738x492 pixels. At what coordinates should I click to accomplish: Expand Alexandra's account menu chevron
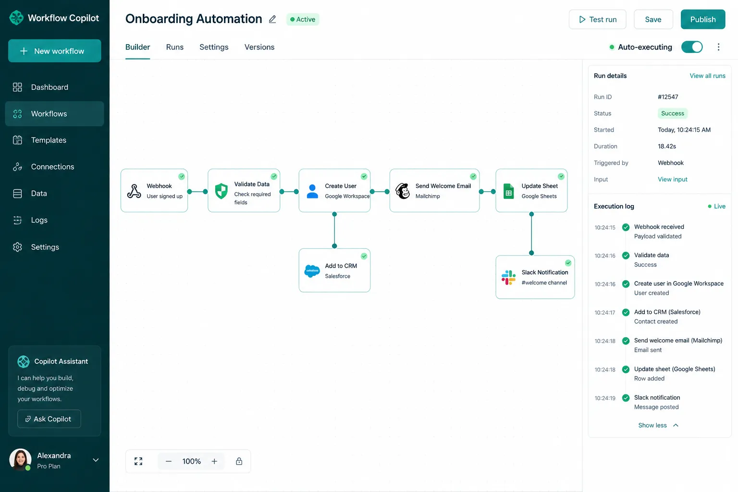(96, 460)
